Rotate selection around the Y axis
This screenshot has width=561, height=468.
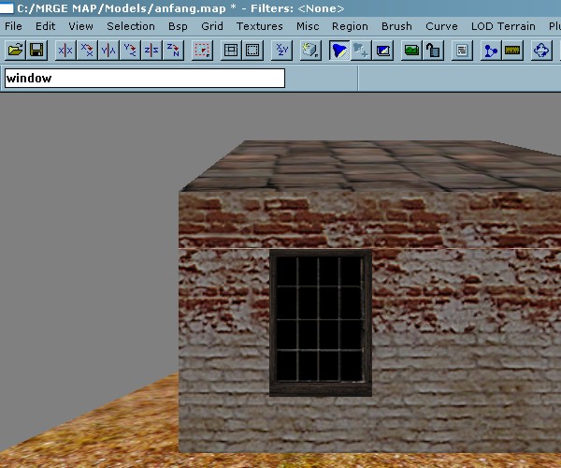[x=130, y=51]
